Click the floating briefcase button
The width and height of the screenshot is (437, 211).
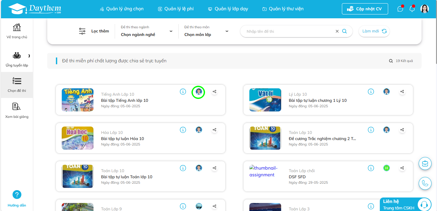[425, 164]
